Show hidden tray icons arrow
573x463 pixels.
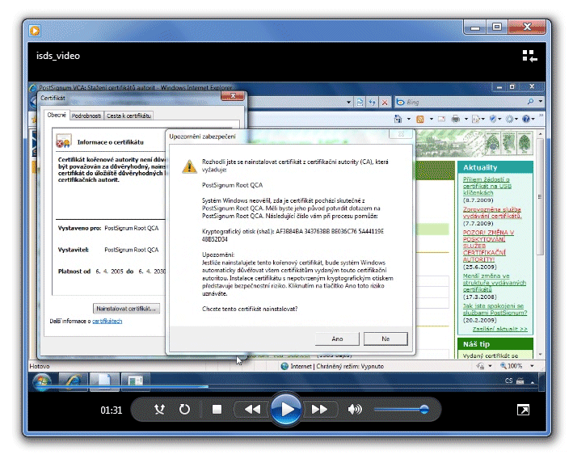point(533,382)
